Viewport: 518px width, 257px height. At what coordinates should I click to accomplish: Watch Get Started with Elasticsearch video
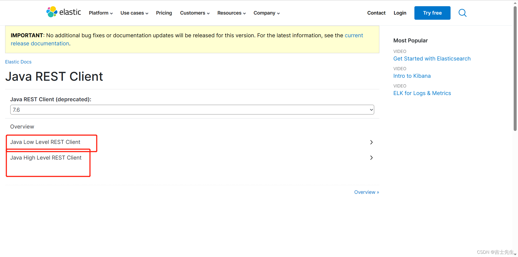pyautogui.click(x=432, y=59)
